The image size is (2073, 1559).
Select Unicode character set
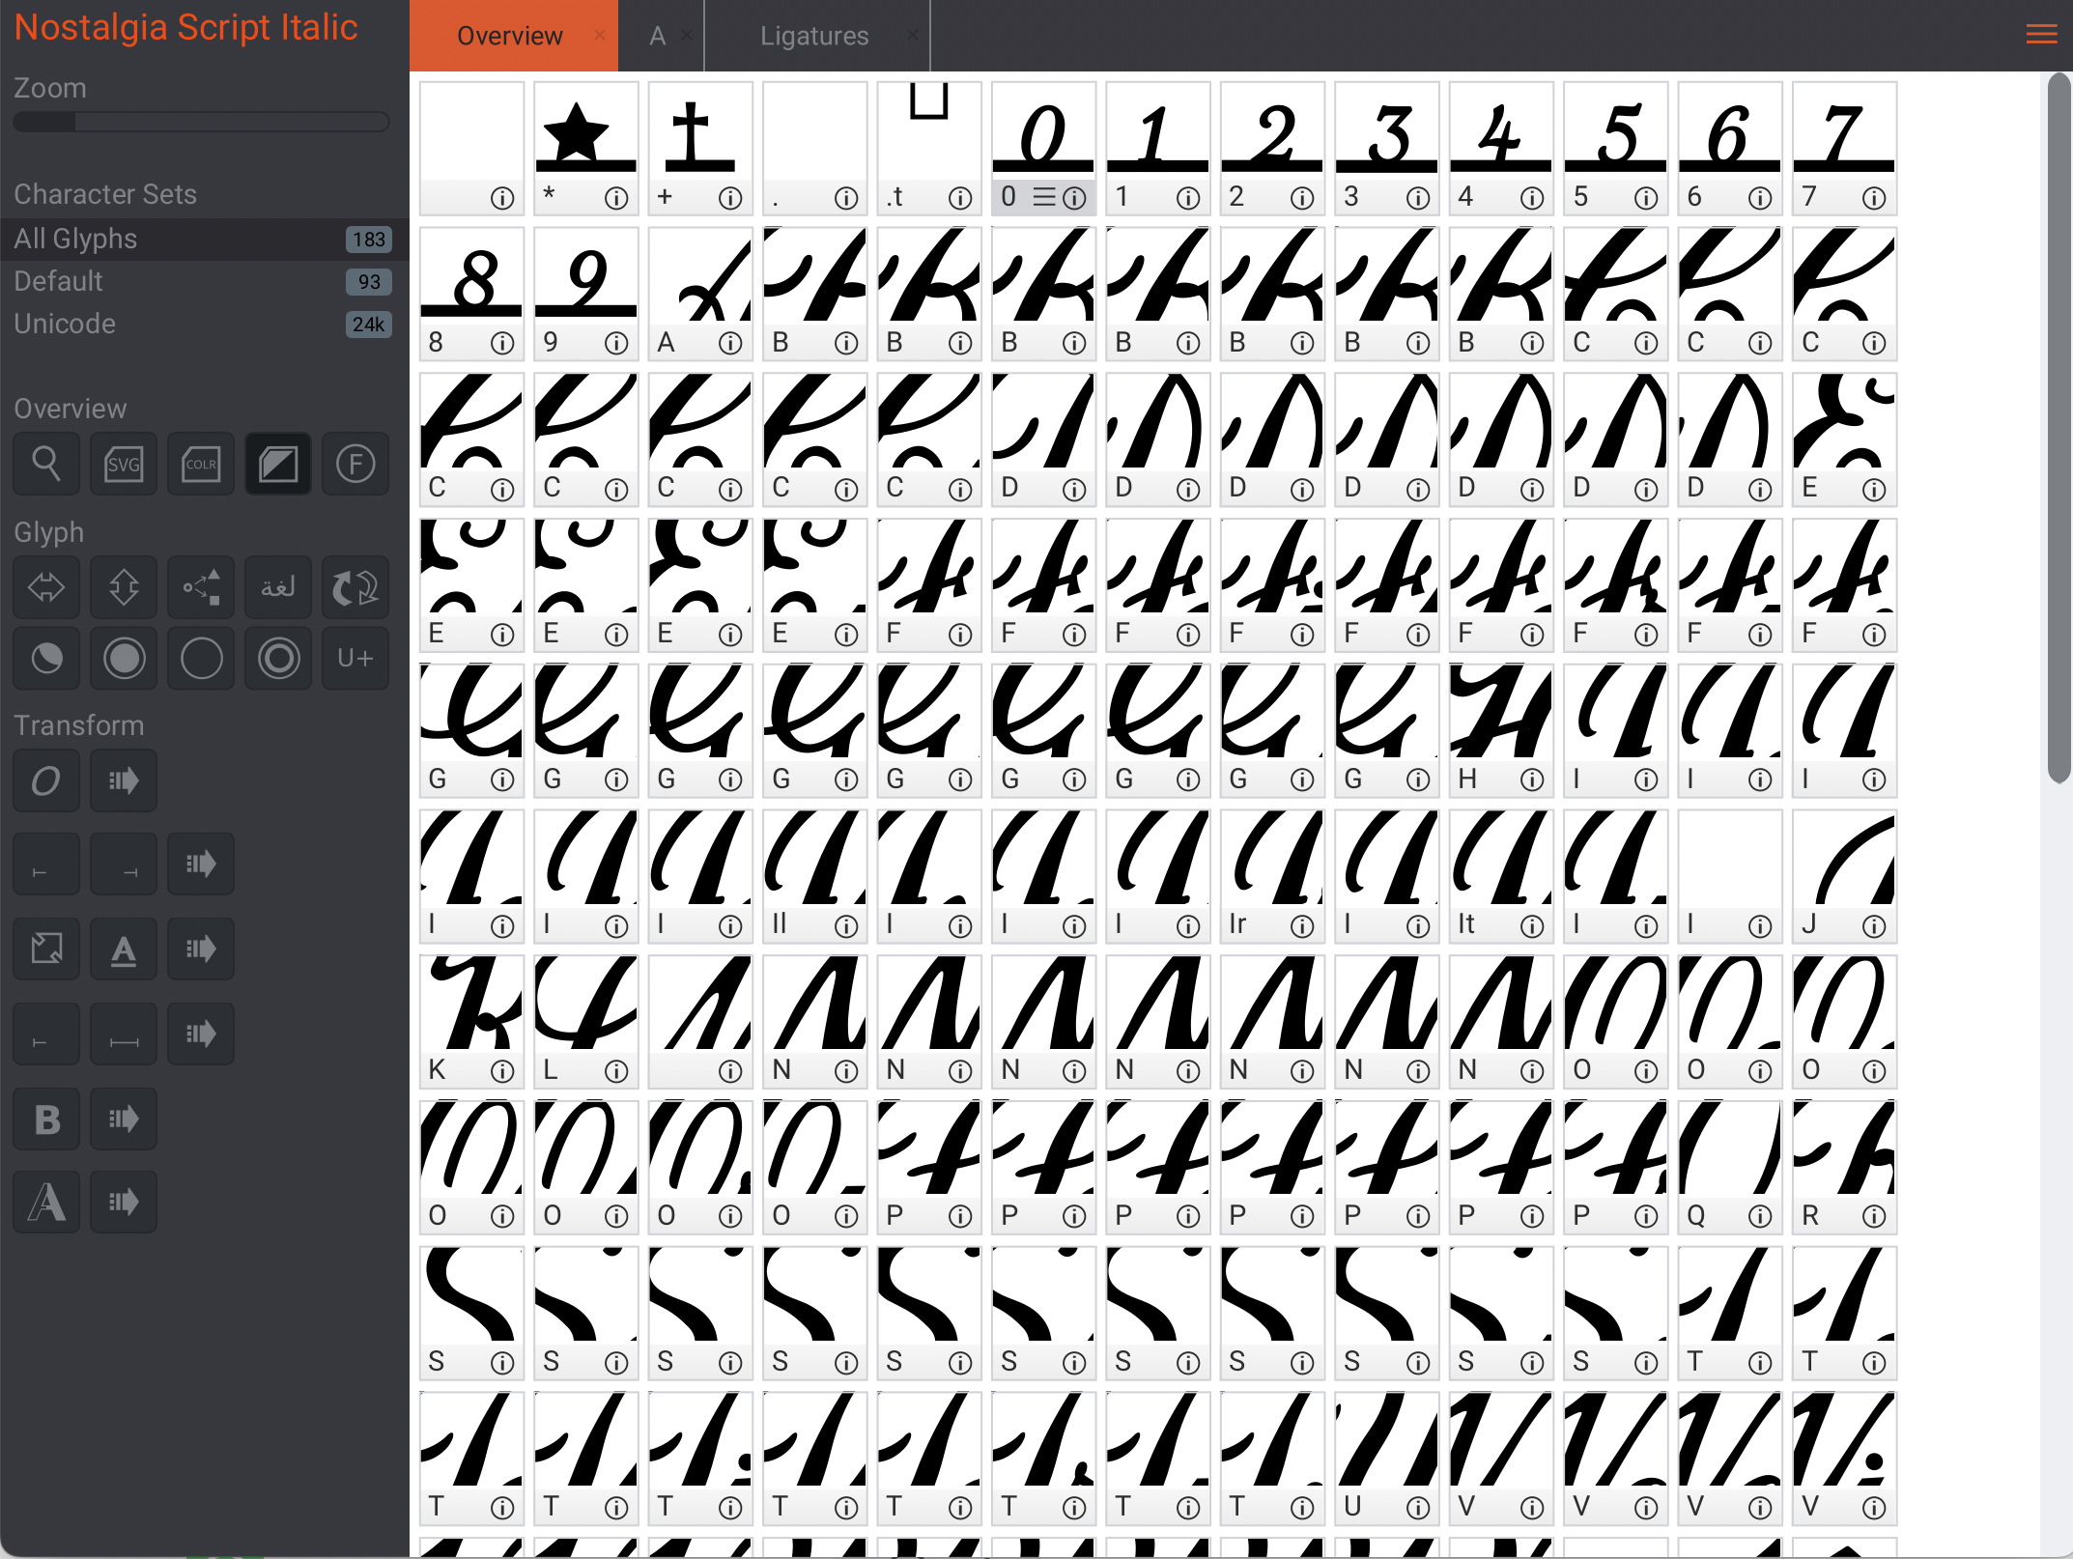click(x=204, y=325)
